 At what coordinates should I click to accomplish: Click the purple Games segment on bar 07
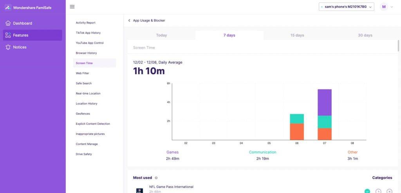pyautogui.click(x=325, y=102)
